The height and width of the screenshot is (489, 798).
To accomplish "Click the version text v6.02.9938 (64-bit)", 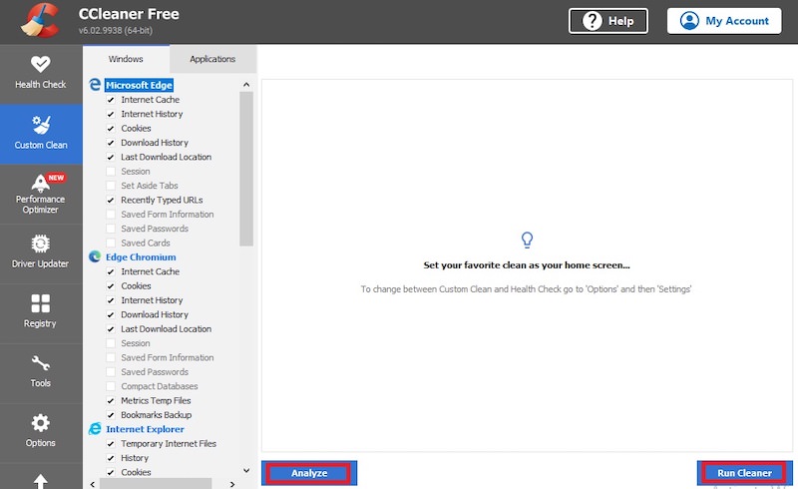I will click(116, 31).
